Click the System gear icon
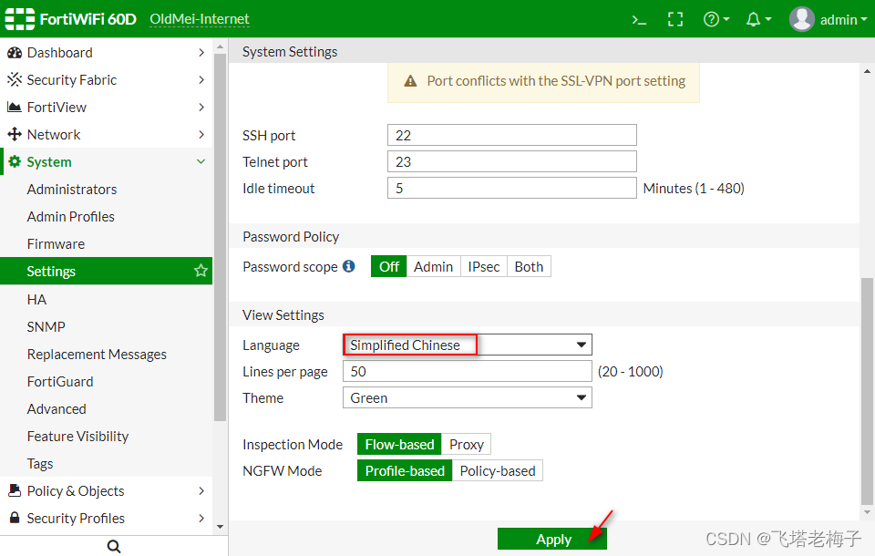875x556 pixels. [x=15, y=162]
